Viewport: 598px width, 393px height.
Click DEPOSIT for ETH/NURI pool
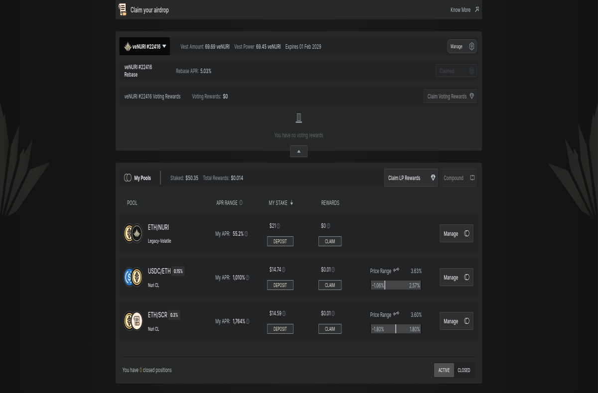tap(280, 241)
